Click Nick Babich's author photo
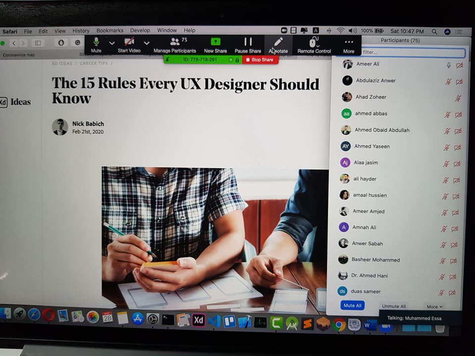The image size is (475, 356). pos(60,127)
